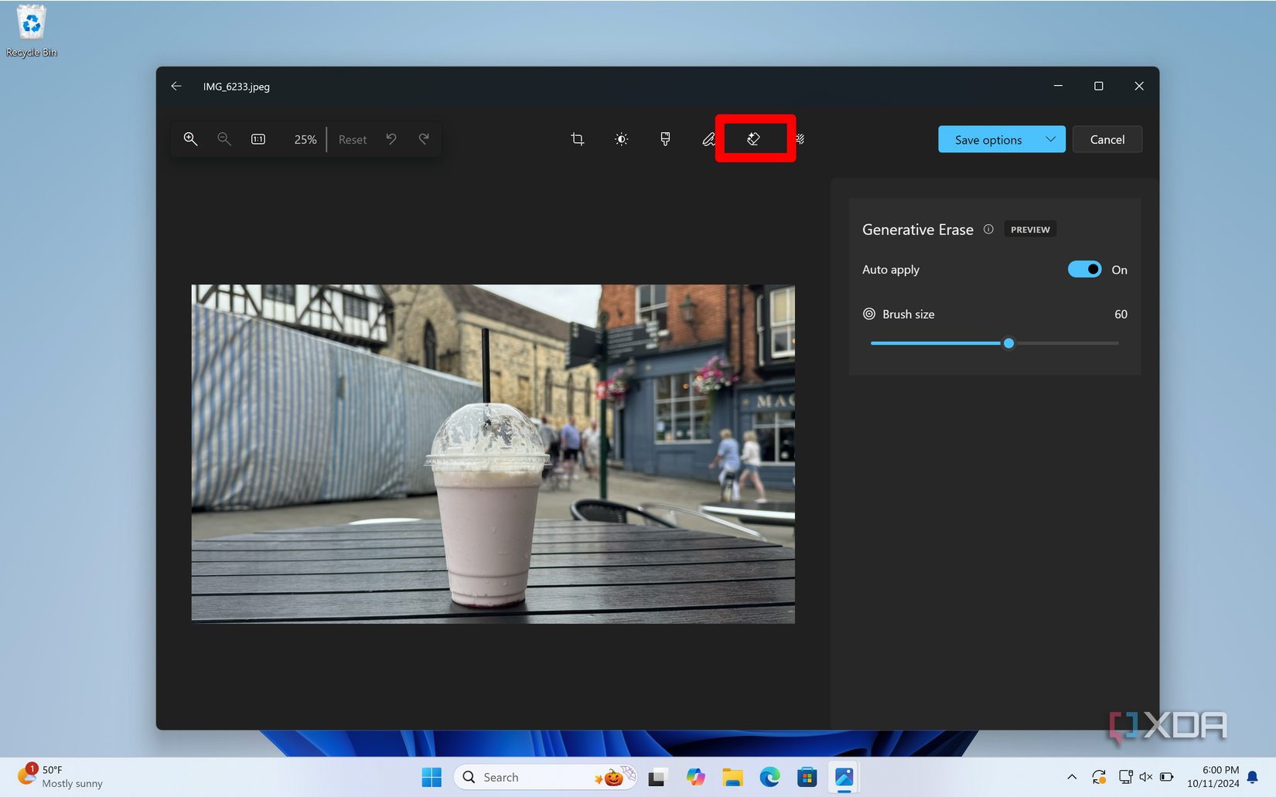Click the taskbar Search box
This screenshot has width=1276, height=797.
click(x=545, y=777)
